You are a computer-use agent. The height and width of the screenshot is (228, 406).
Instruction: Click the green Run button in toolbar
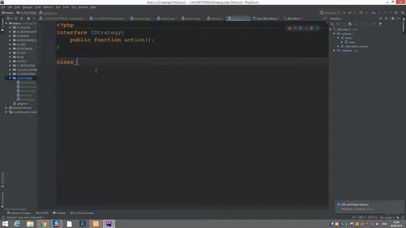click(344, 13)
